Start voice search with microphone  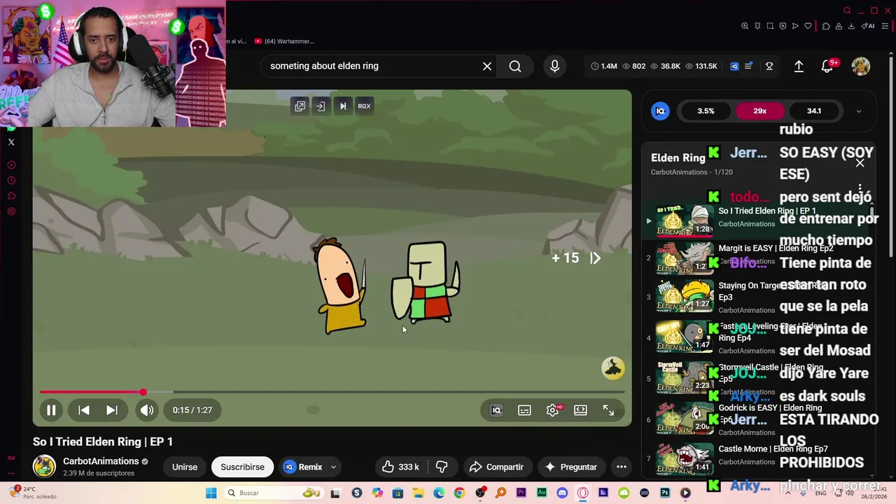click(554, 66)
